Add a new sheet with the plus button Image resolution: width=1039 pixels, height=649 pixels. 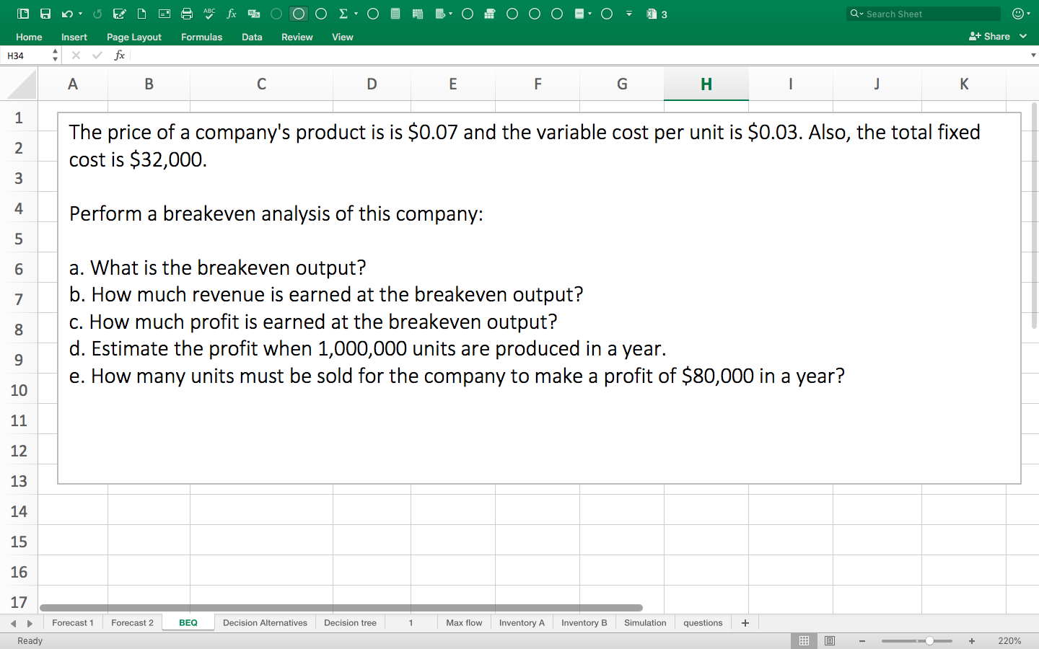[x=745, y=623]
